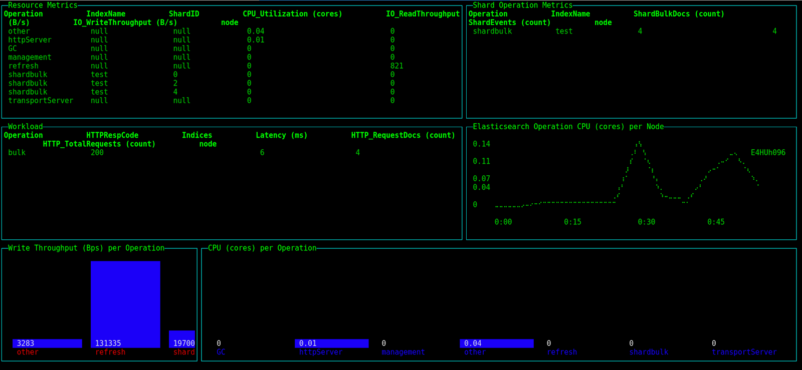
Task: Click the 0.07 y-axis label
Action: 482,179
